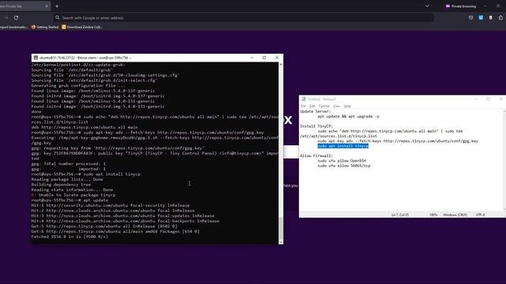Close the New Private Tab browser tab
506x284 pixels.
click(47, 6)
